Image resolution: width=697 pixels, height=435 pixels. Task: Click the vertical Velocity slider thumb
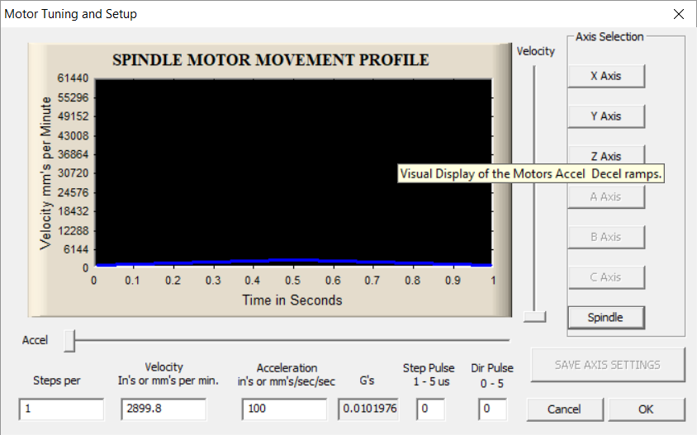click(x=535, y=315)
